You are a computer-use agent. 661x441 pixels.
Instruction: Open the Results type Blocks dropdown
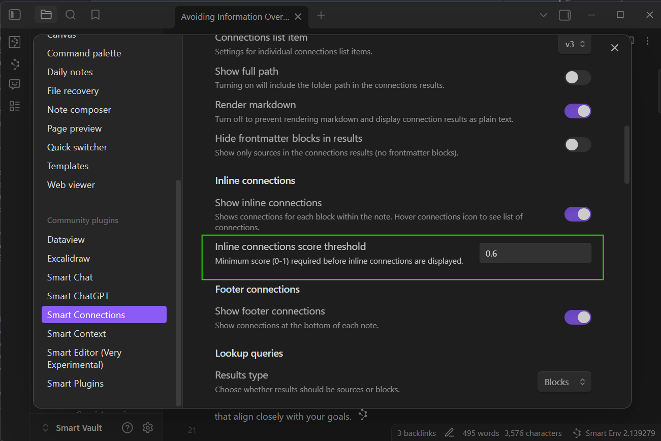pos(564,382)
